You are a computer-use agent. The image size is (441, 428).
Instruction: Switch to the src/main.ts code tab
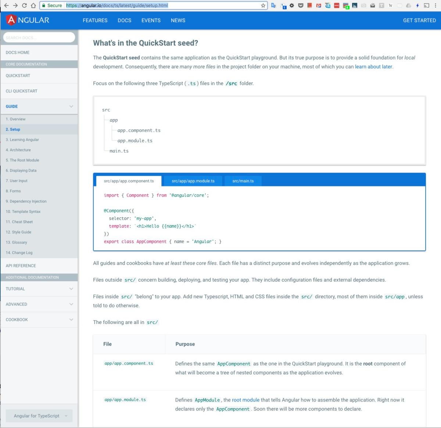(243, 181)
